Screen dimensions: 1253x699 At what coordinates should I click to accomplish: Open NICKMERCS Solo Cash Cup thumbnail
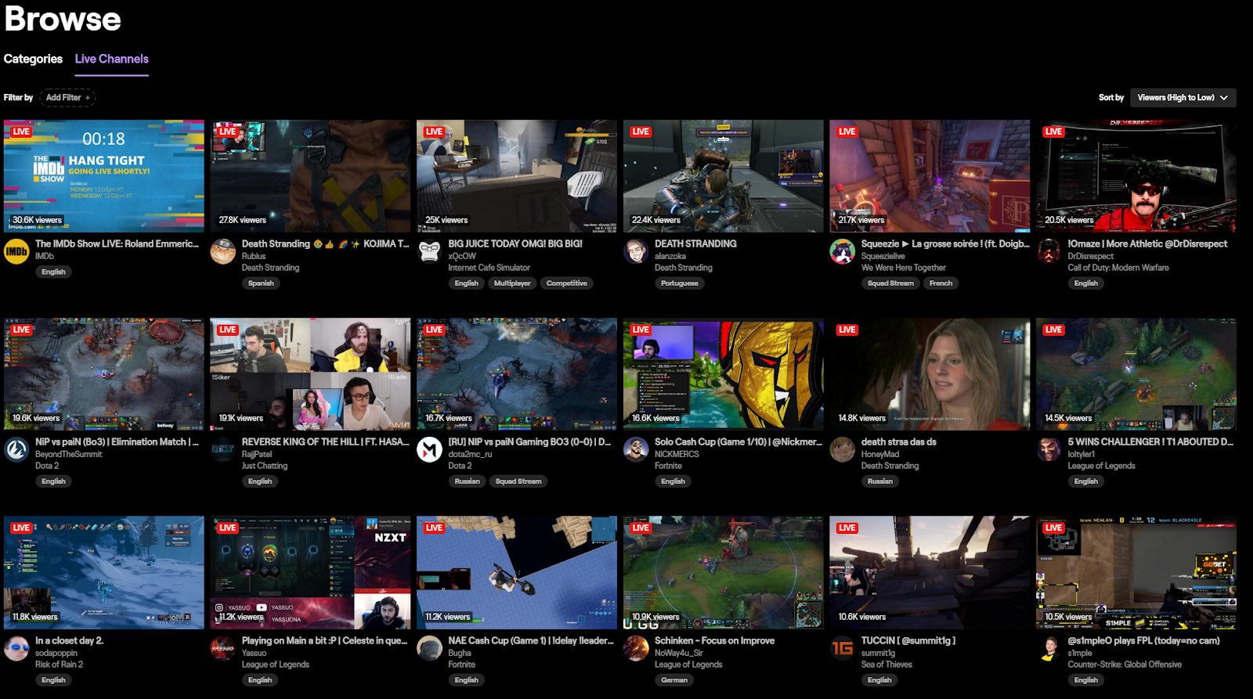tap(724, 374)
